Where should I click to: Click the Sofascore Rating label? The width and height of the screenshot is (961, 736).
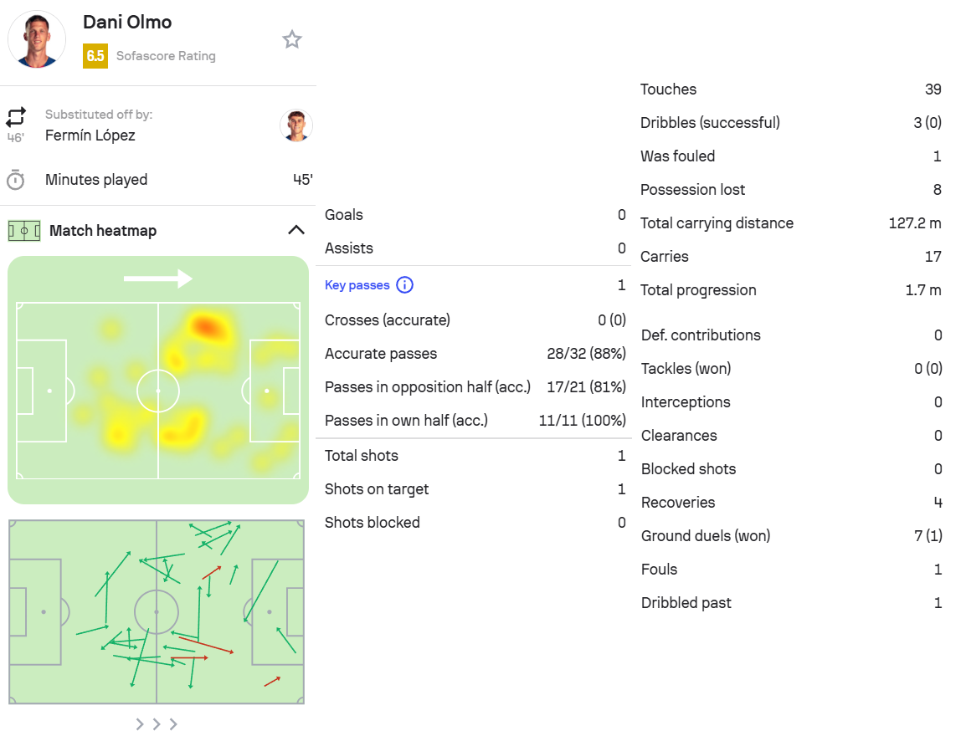coord(166,56)
